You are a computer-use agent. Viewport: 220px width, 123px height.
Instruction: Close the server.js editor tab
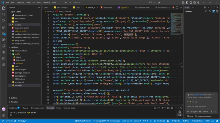[97, 7]
